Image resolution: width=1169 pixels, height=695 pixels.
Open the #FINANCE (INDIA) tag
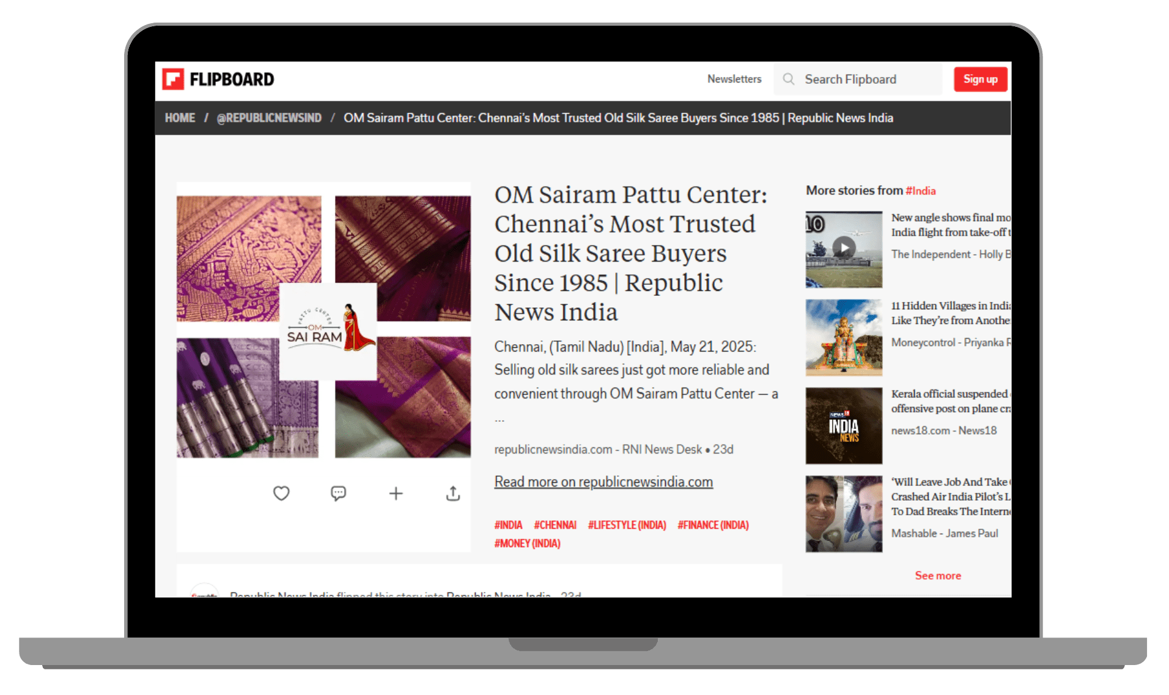pos(713,525)
